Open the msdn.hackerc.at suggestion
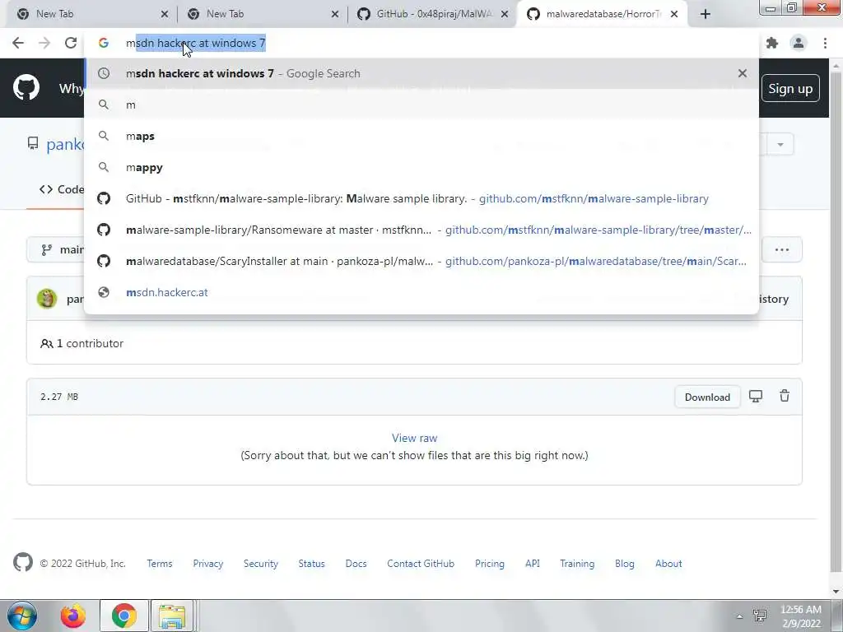This screenshot has height=632, width=843. coord(421,292)
